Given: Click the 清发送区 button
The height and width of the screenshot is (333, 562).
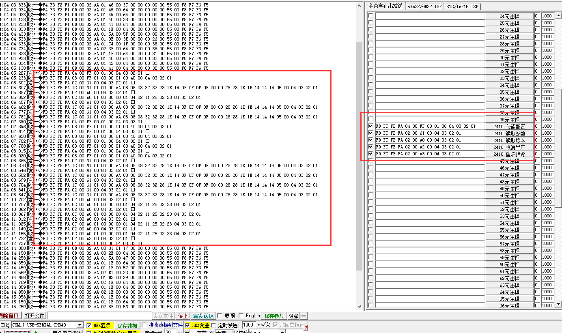Looking at the screenshot, I should (x=203, y=316).
